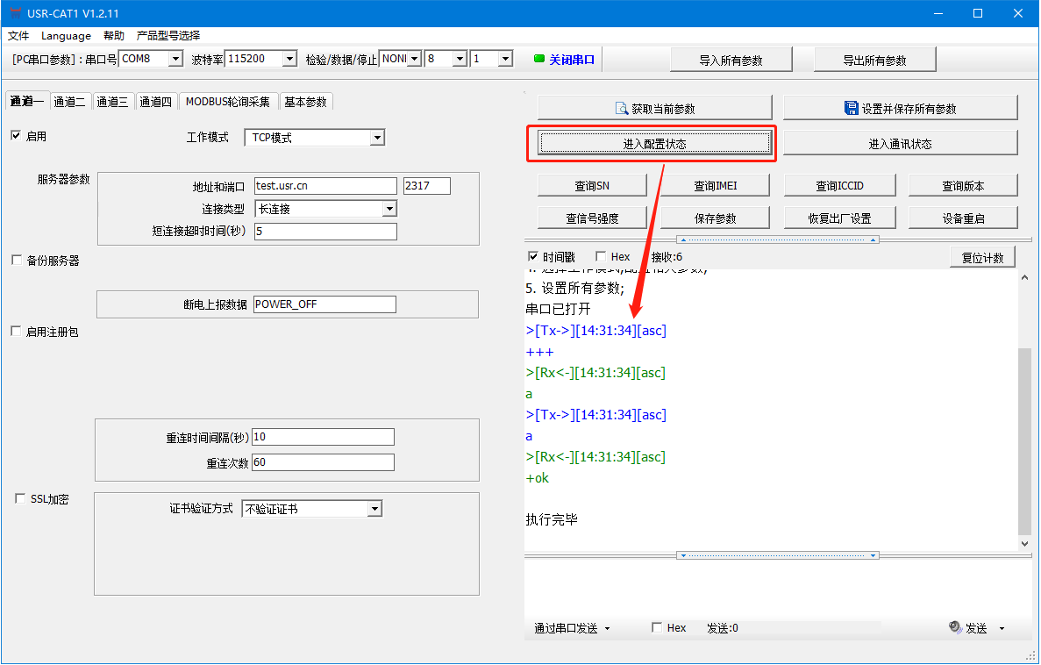
Task: Toggle the 启用 checkbox for channel one
Action: click(x=16, y=135)
